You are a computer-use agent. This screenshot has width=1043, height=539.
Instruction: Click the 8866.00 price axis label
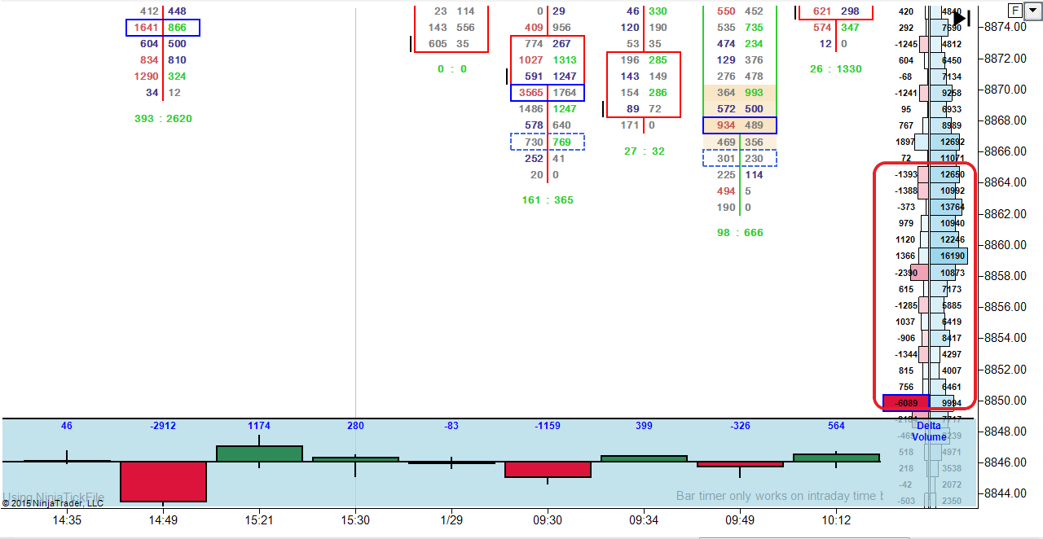pos(1006,151)
